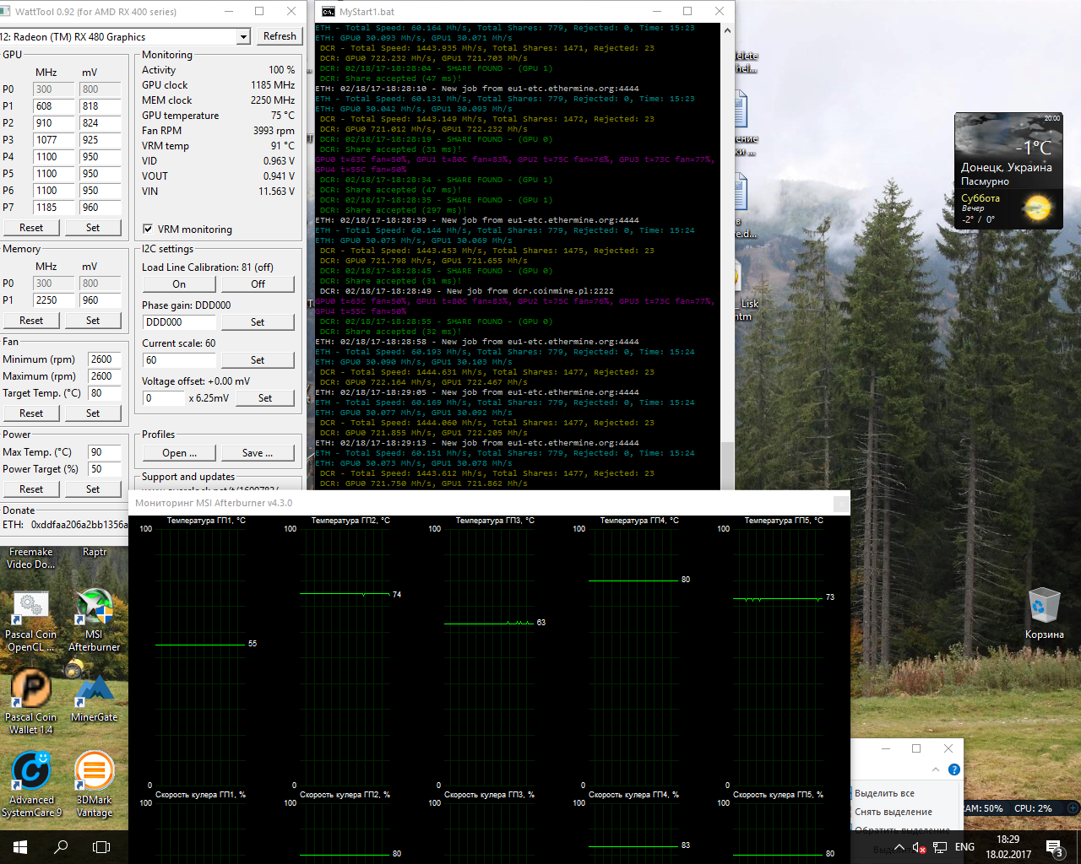Launch the 3DMark Vantage desktop shortcut

95,785
